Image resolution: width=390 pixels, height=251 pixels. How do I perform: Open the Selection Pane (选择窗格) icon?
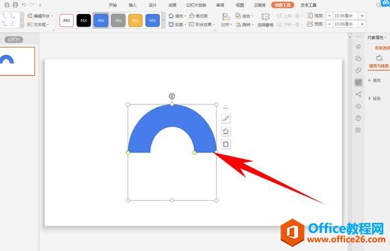coord(265,20)
